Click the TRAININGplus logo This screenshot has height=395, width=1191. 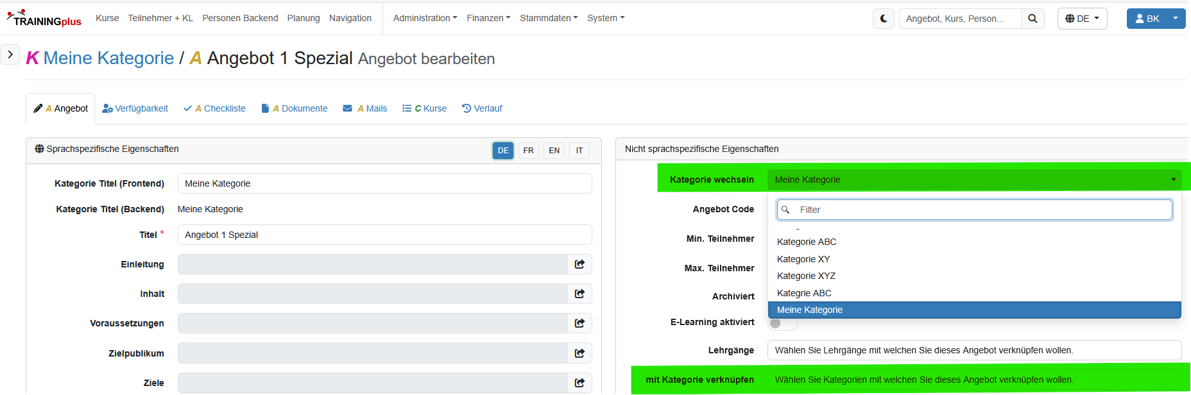[x=44, y=19]
